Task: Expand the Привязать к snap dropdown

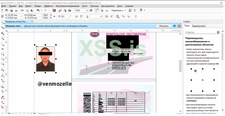Action: [125, 10]
